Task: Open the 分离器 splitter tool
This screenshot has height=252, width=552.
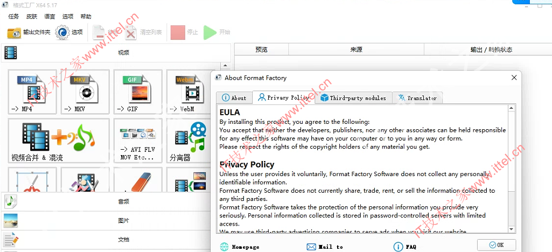Action: tap(188, 141)
